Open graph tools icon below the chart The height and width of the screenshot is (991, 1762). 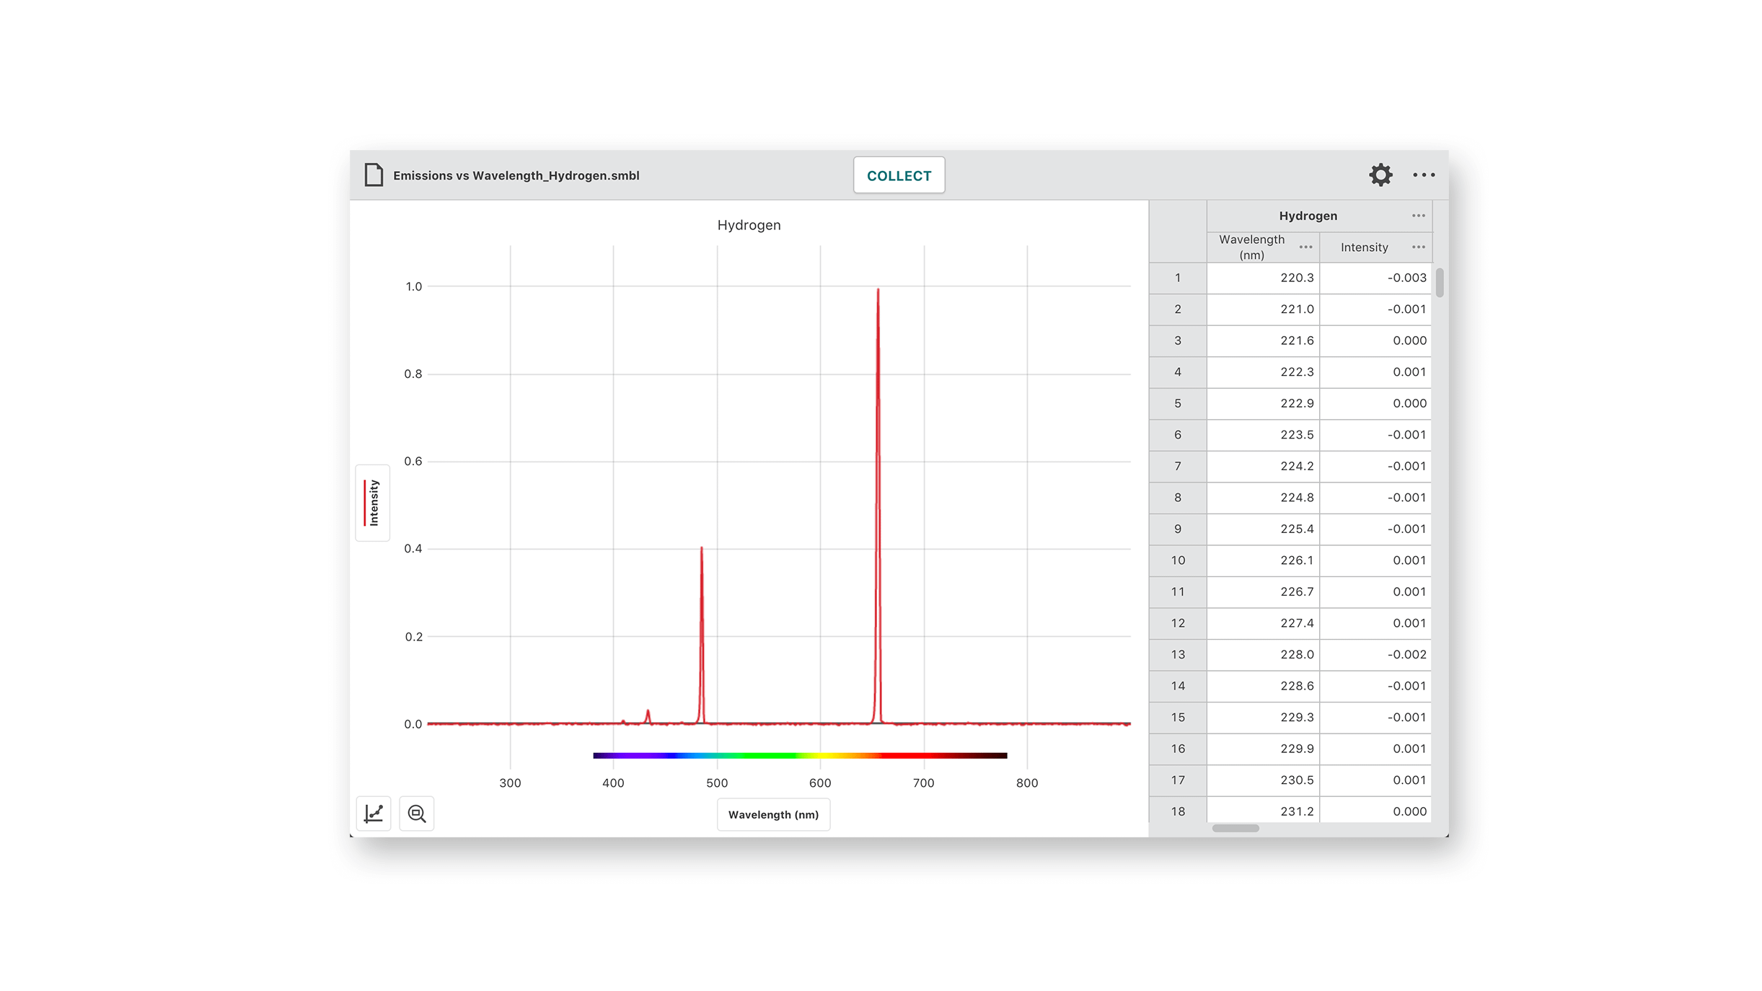click(x=374, y=814)
